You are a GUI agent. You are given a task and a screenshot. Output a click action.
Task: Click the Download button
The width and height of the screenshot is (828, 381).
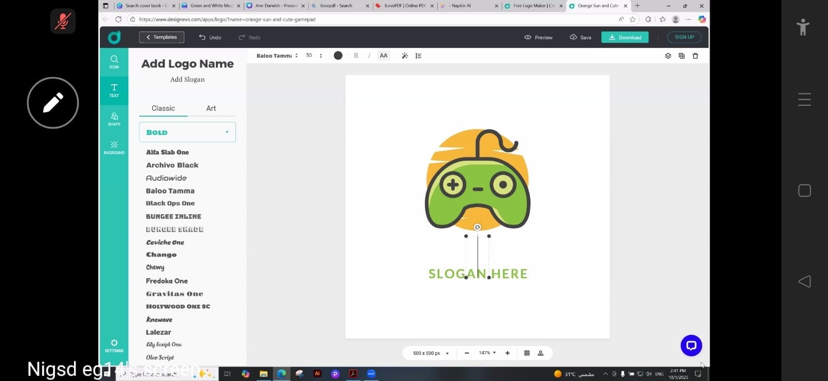pos(625,37)
